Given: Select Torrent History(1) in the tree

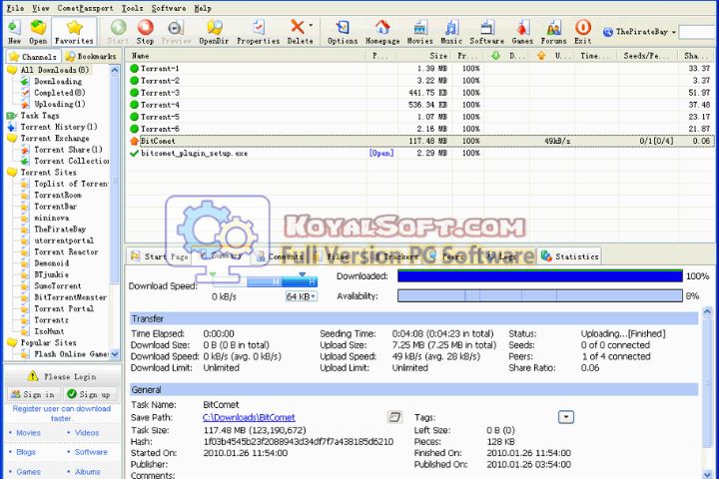Looking at the screenshot, I should coord(59,127).
